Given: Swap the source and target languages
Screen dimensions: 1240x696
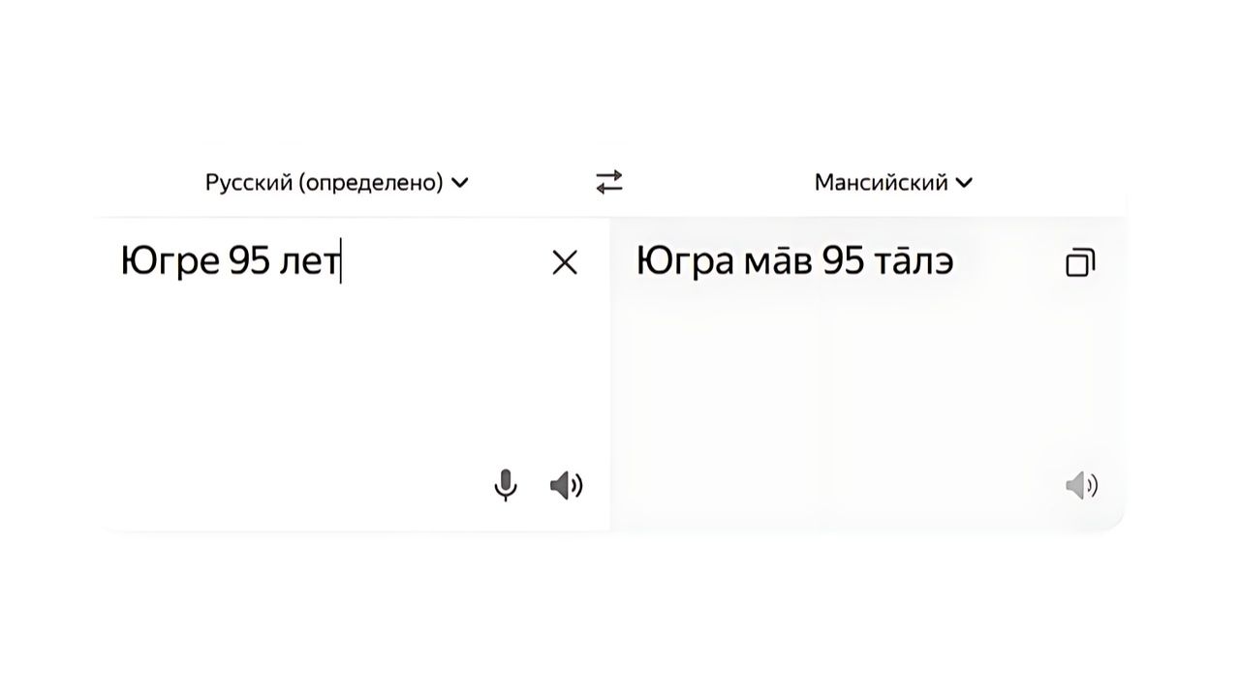Looking at the screenshot, I should click(608, 182).
